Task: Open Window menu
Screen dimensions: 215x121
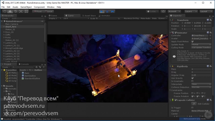Action: tap(51, 7)
